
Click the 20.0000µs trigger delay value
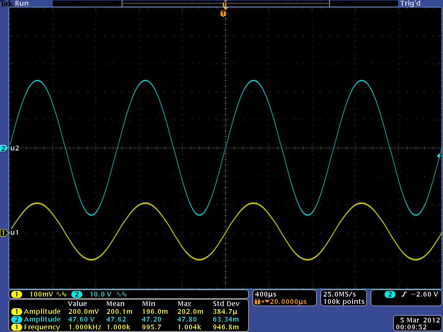[x=288, y=302]
